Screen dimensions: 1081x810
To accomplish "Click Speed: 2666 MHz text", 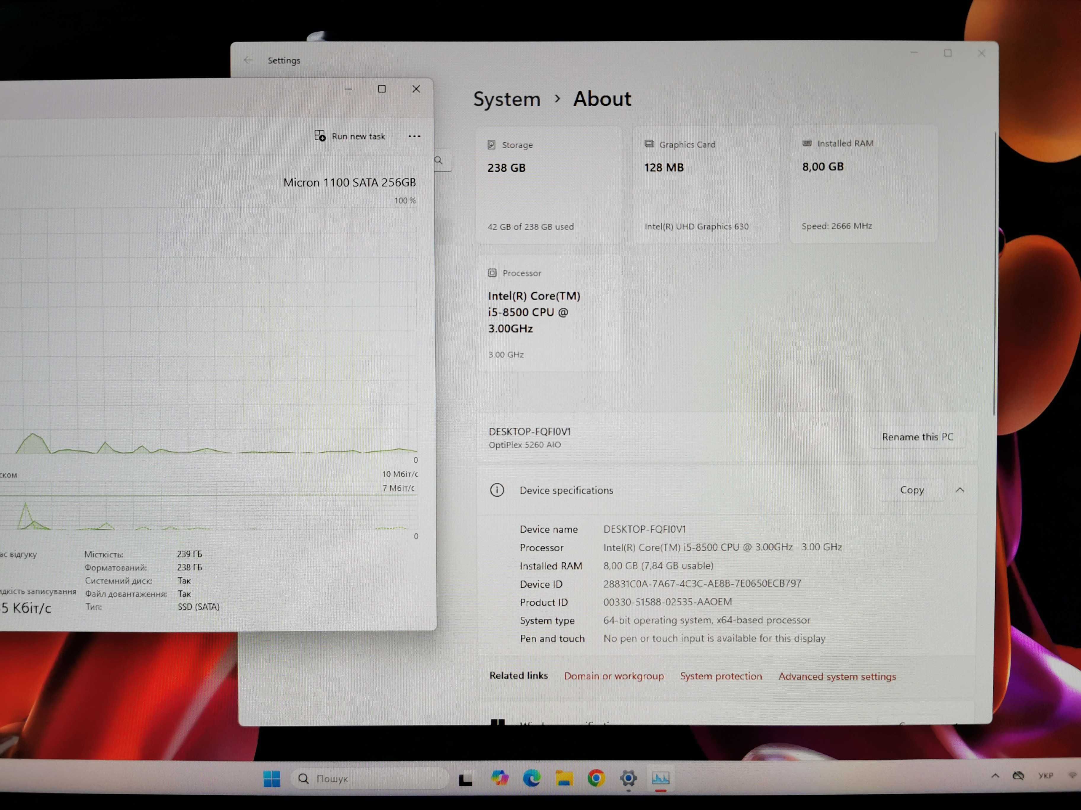I will (837, 226).
